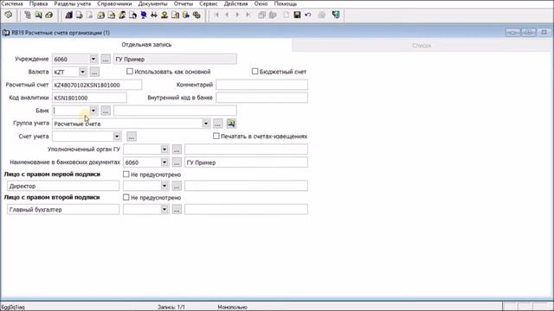Click ellipsis button for Уполномоченный орган ГУ

(x=177, y=149)
